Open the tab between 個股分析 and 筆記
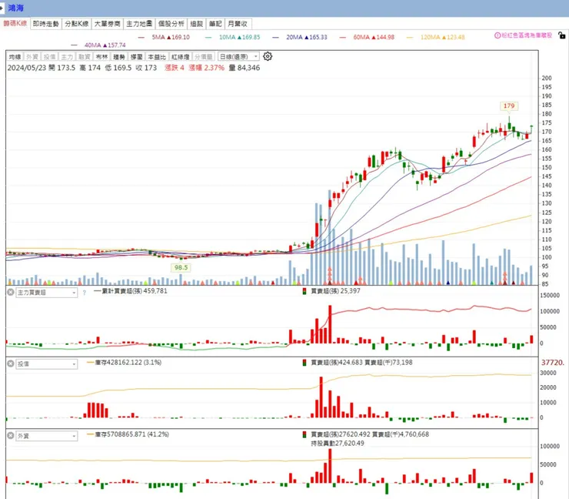The width and height of the screenshot is (569, 499). pyautogui.click(x=197, y=24)
